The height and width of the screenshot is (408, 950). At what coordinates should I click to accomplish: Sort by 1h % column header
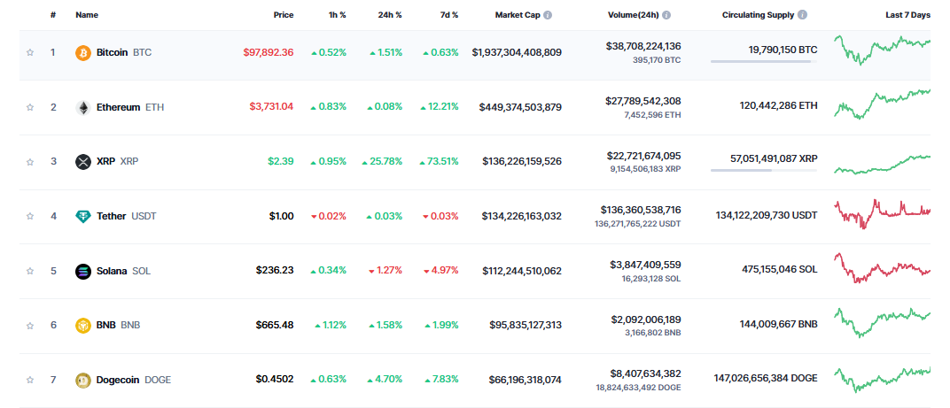336,15
